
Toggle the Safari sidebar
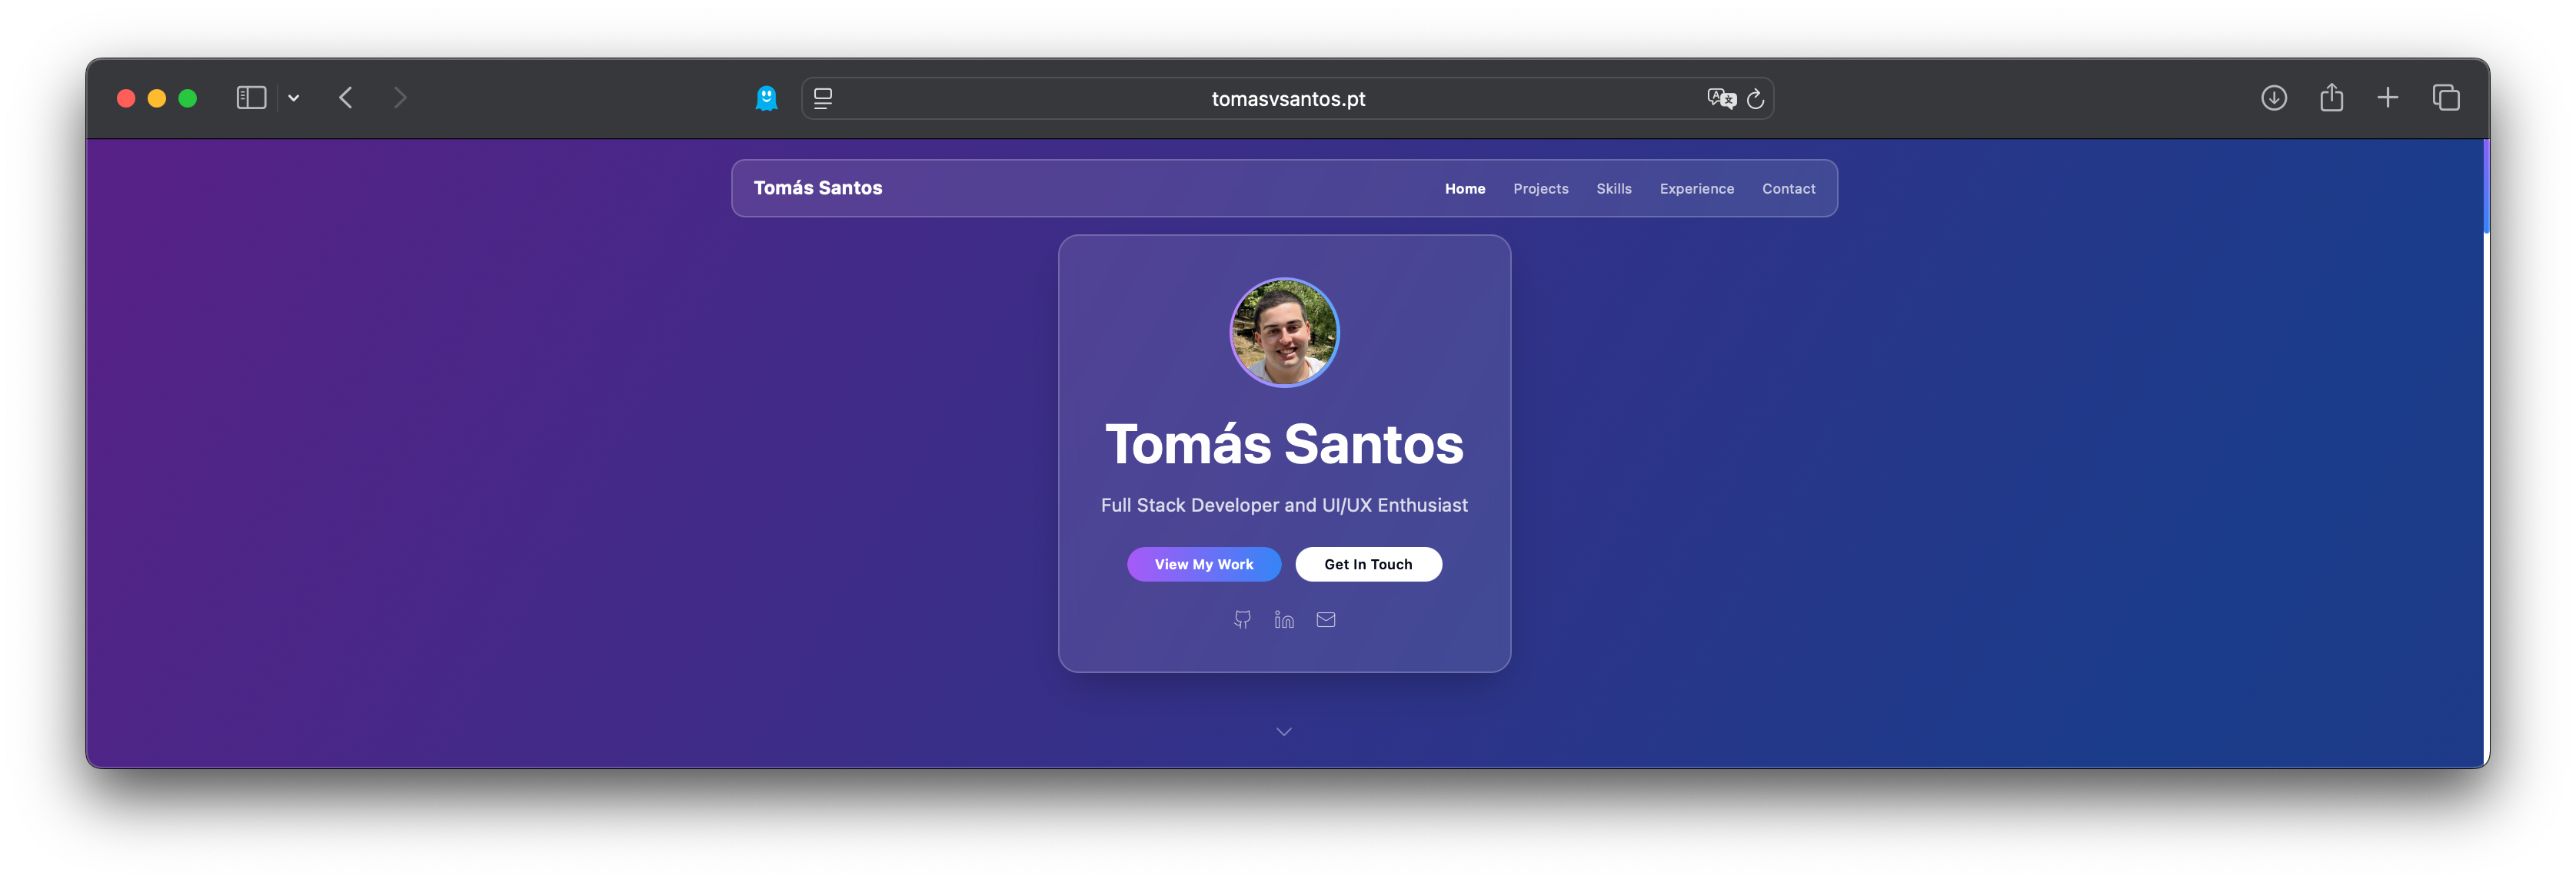251,98
